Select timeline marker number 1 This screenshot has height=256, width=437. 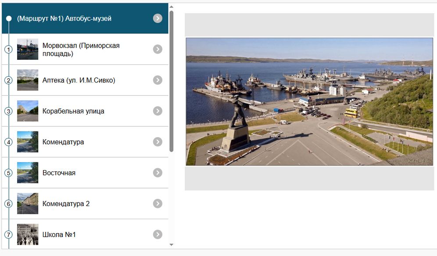(x=8, y=50)
